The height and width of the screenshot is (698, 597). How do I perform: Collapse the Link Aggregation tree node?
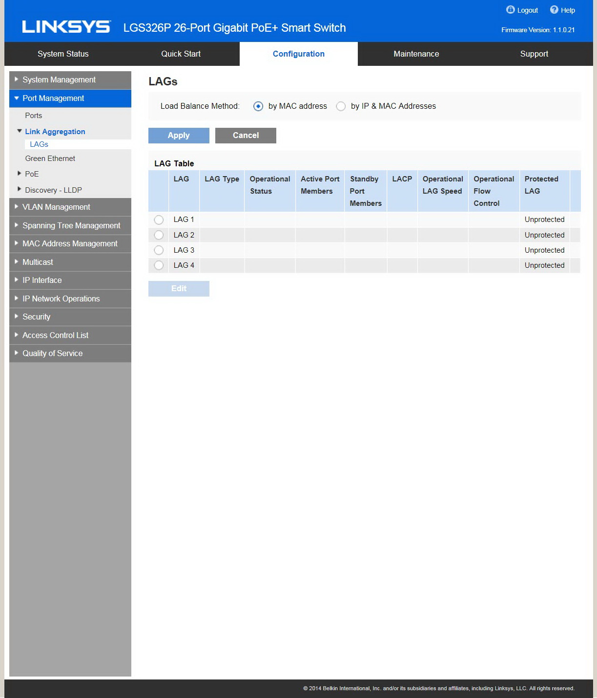pyautogui.click(x=20, y=131)
